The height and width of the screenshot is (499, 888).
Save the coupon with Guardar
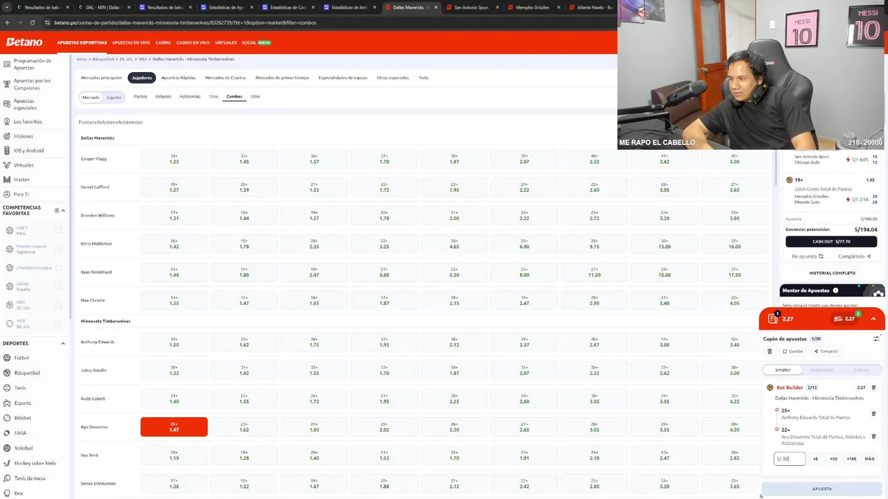pyautogui.click(x=793, y=351)
